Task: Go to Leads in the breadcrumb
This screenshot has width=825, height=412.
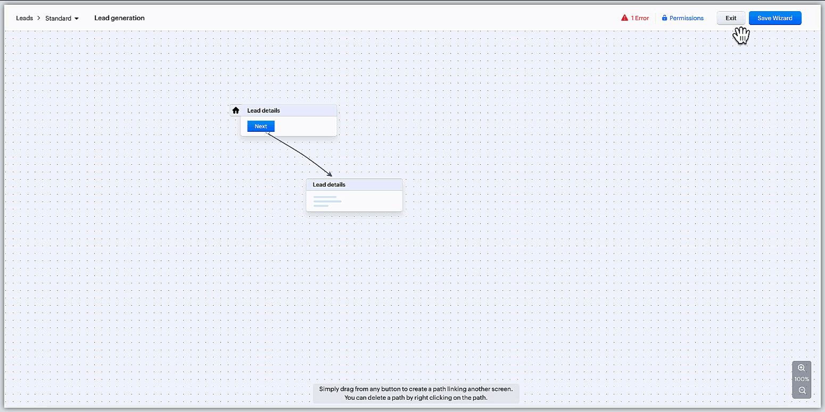Action: click(24, 18)
